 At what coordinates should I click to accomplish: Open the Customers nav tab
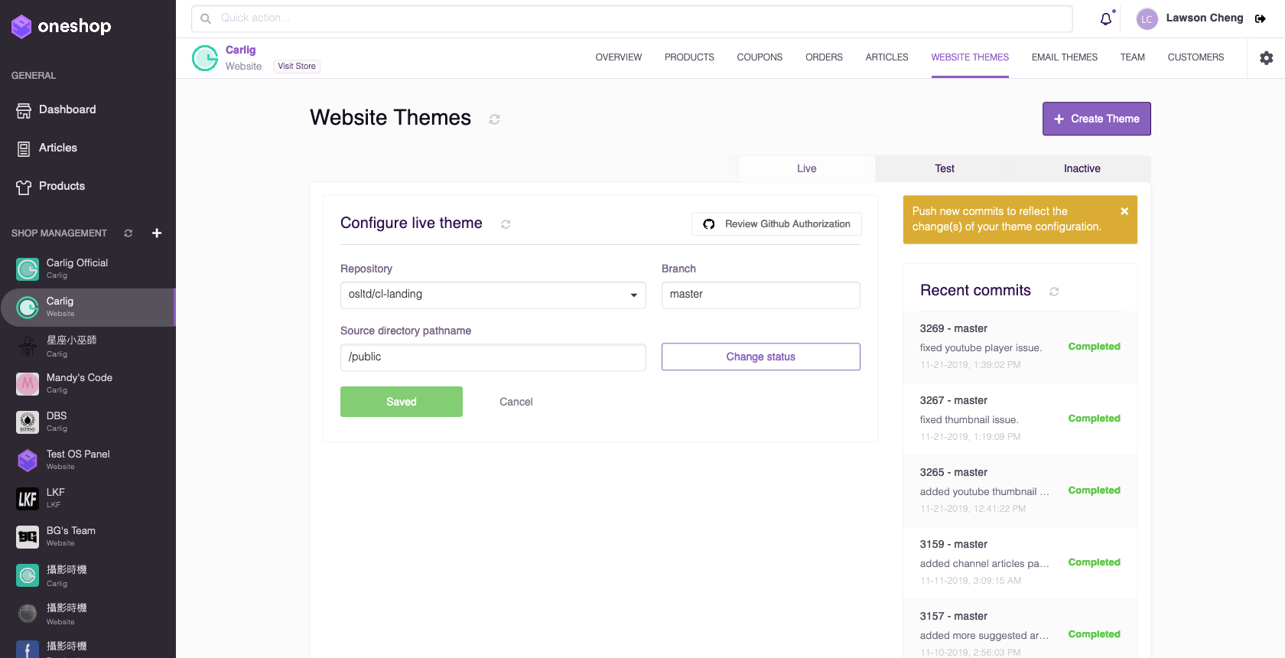(x=1196, y=57)
